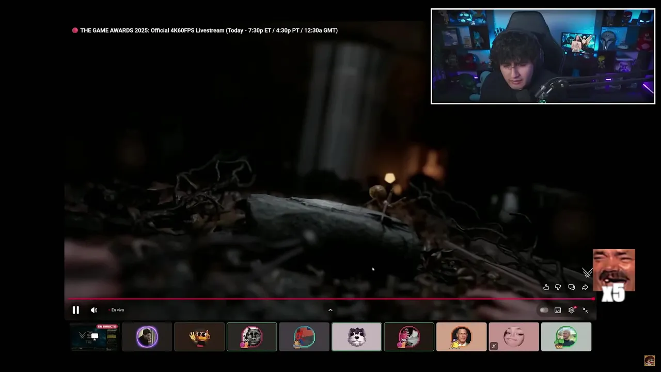
Task: Like the video with thumbs-up icon
Action: click(546, 287)
